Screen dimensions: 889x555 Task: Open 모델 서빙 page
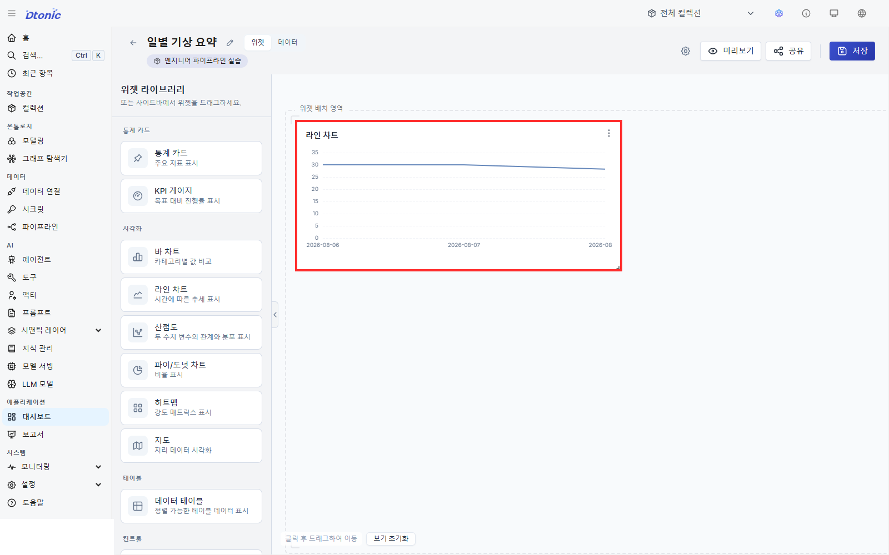pyautogui.click(x=56, y=366)
